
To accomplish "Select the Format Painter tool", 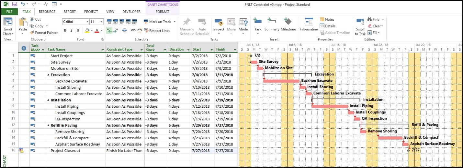I will [44, 33].
